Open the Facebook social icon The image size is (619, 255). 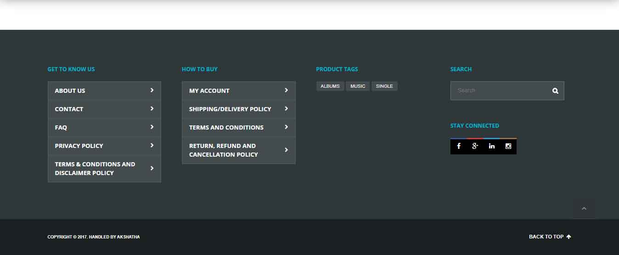coord(459,146)
